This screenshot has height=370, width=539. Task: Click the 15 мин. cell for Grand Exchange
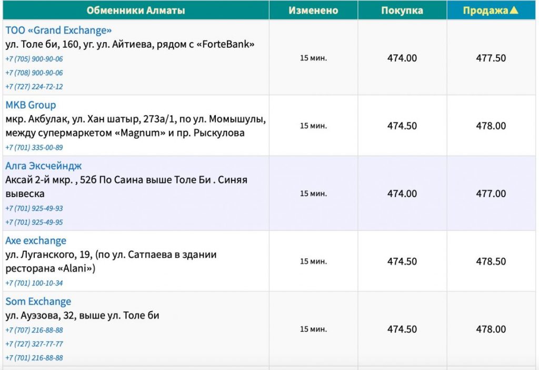click(313, 58)
